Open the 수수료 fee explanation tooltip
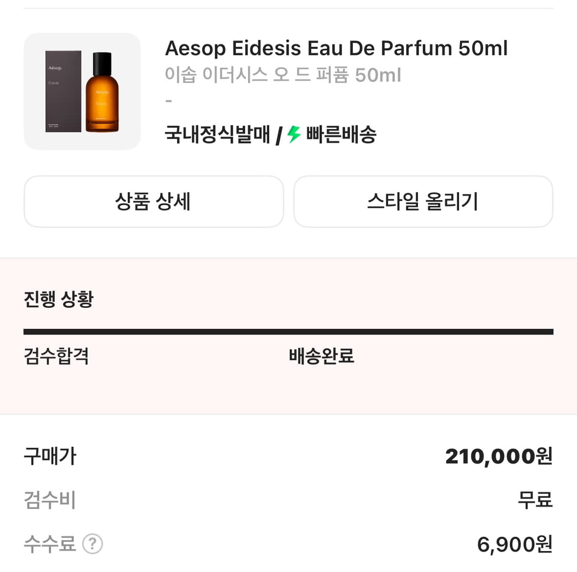 93,545
